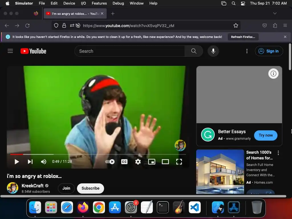Click the Refresh Firefox button
The height and width of the screenshot is (219, 292).
pos(243,37)
